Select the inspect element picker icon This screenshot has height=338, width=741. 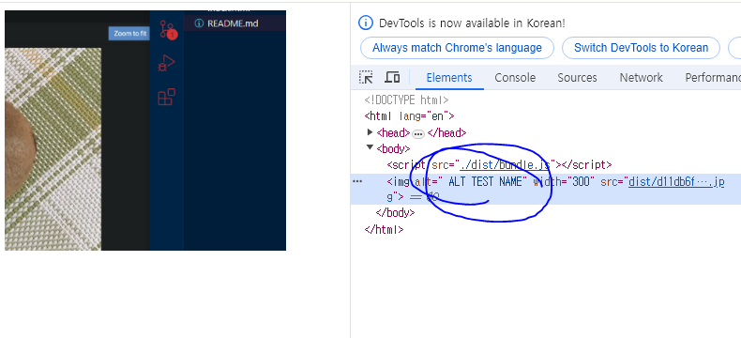click(x=366, y=78)
